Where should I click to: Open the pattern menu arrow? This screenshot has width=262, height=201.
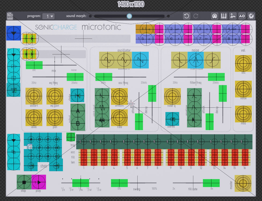(x=14, y=140)
